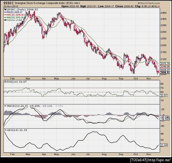Click the Chg -8.06 (-0.40%) value

point(146,6)
